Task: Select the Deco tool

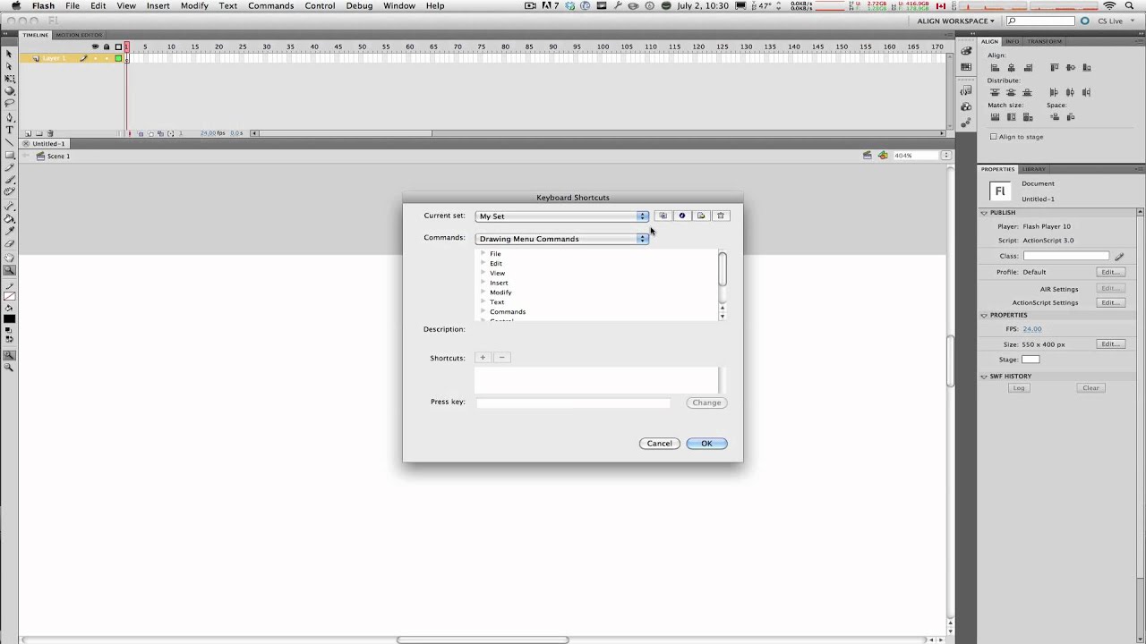Action: [10, 191]
